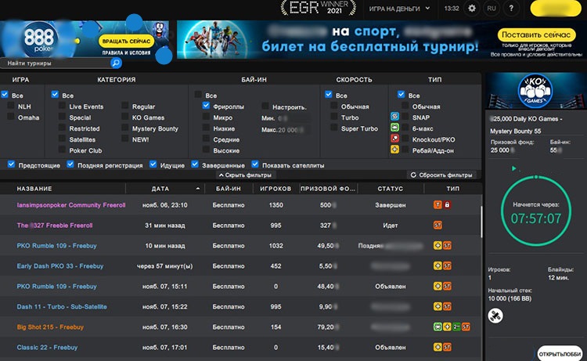The height and width of the screenshot is (361, 587).
Task: Click the Макс. buy-in input field
Action: 293,130
